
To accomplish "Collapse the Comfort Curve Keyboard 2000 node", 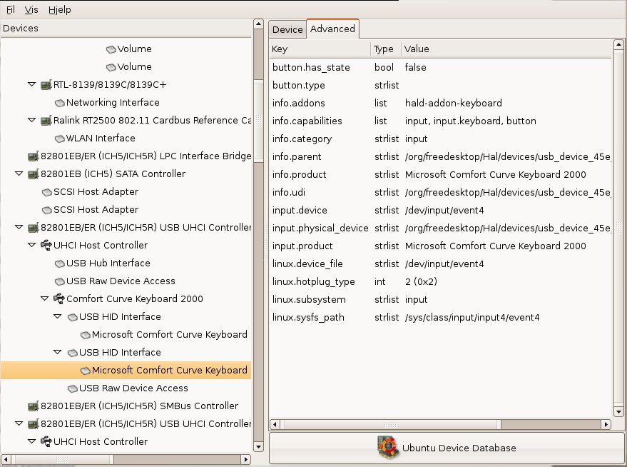I will pyautogui.click(x=44, y=298).
